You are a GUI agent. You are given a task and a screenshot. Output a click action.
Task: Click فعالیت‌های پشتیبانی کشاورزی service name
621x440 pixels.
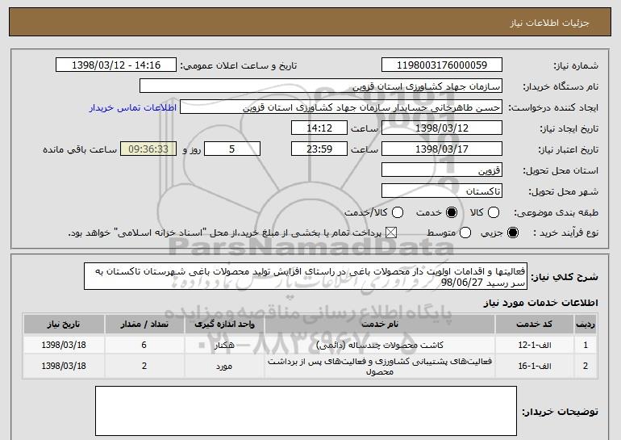point(379,367)
